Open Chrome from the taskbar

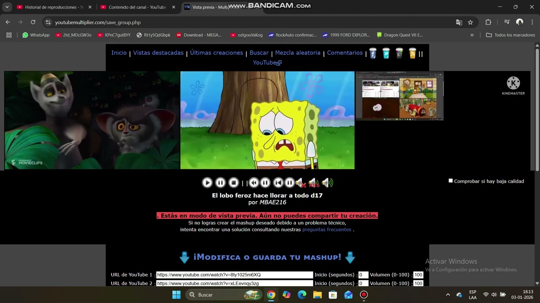[x=271, y=295]
